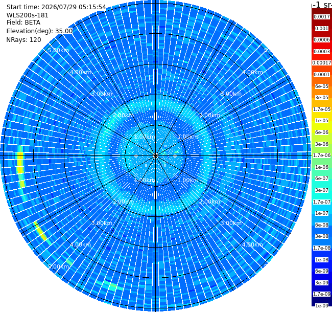Click the 5.00km range label at upper left
Viewport: 332px width, 312px height.
tap(58, 50)
